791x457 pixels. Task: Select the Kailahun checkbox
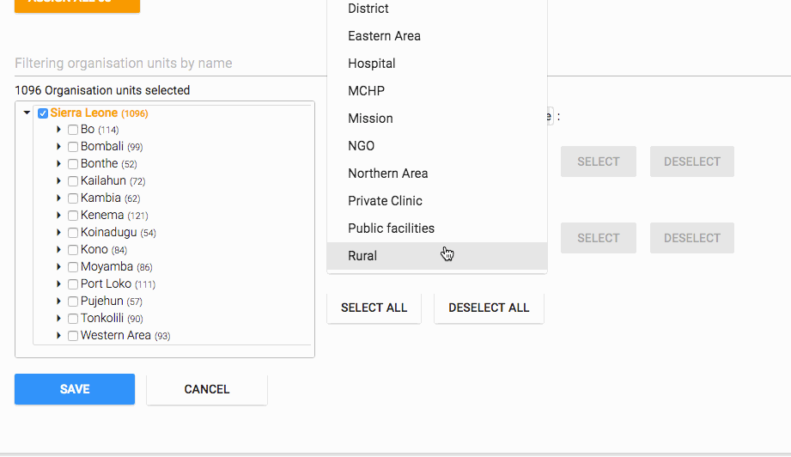click(x=73, y=181)
